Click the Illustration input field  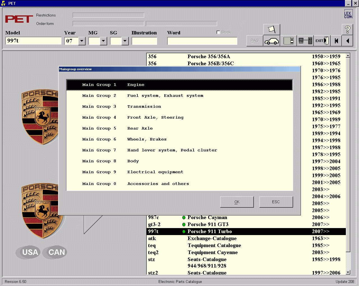tap(144, 41)
